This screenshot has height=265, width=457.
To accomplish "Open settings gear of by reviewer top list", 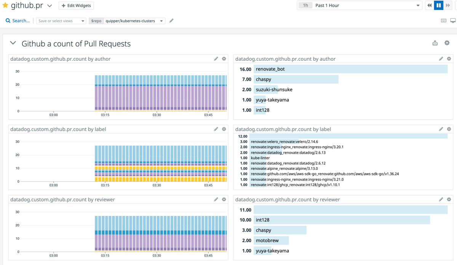I will tap(449, 199).
